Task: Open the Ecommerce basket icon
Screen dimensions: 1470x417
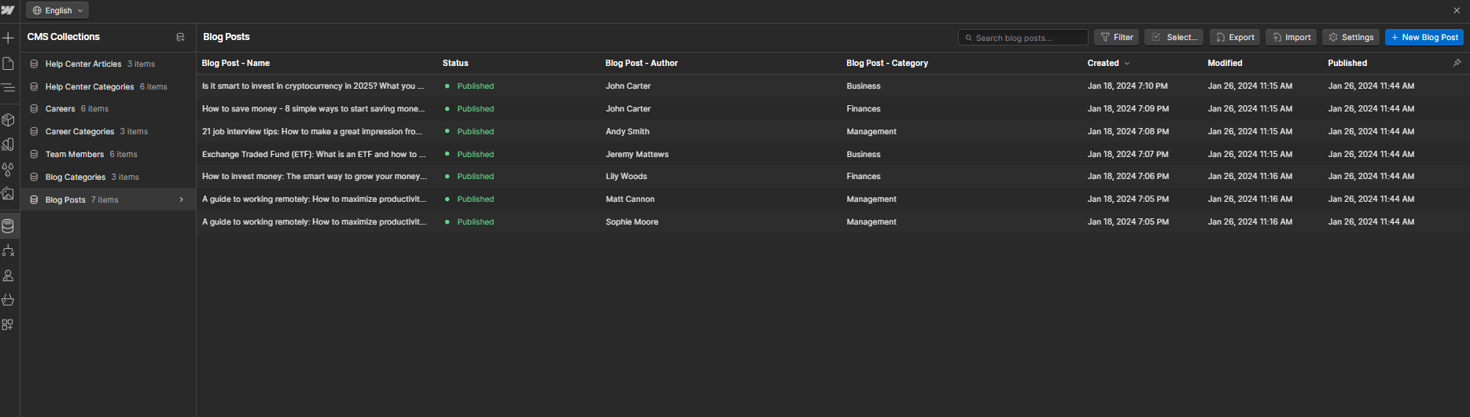Action: 8,300
